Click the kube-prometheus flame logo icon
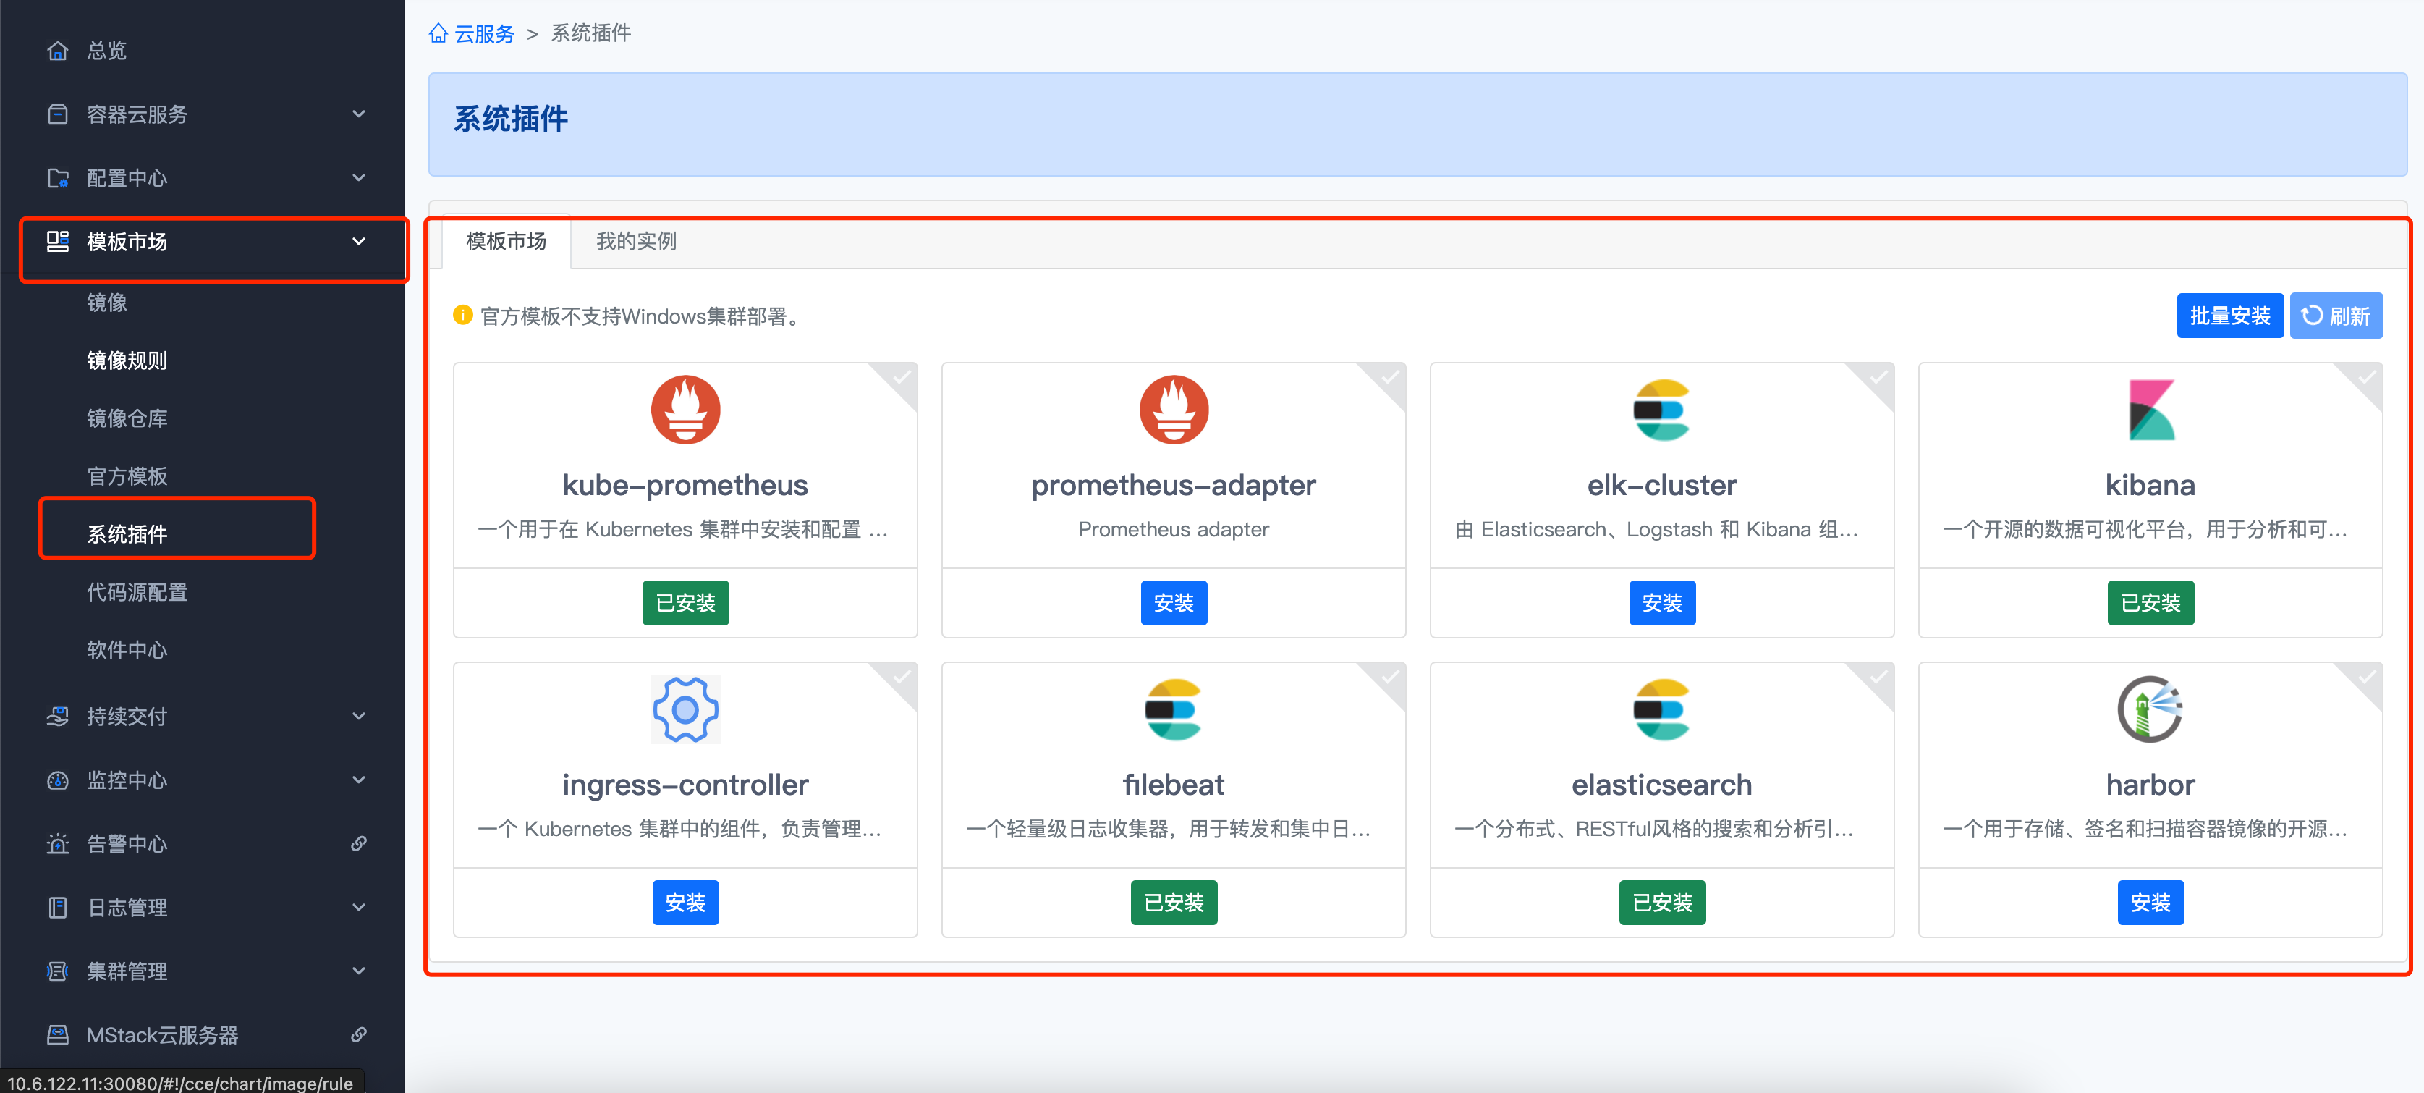The width and height of the screenshot is (2424, 1093). (685, 410)
